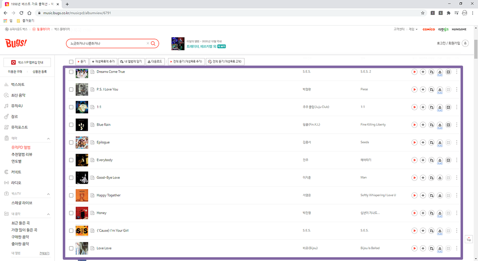The height and width of the screenshot is (261, 478).
Task: Collapse the 벅스TV sidebar section
Action: click(x=48, y=194)
